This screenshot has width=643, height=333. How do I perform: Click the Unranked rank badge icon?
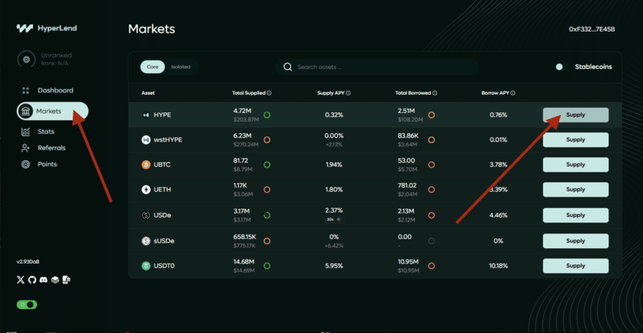click(x=26, y=60)
